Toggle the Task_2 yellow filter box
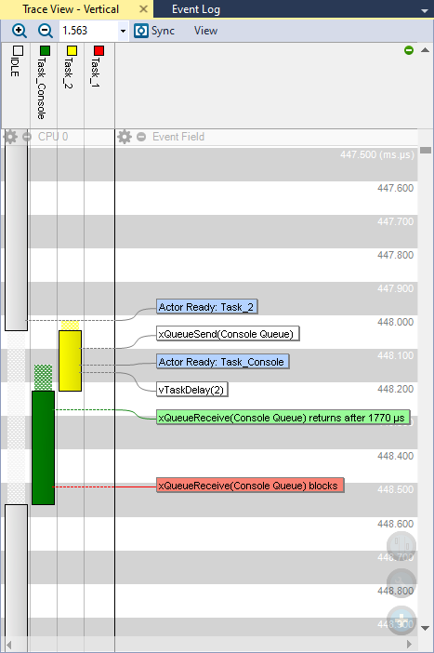The height and width of the screenshot is (653, 434). (72, 51)
